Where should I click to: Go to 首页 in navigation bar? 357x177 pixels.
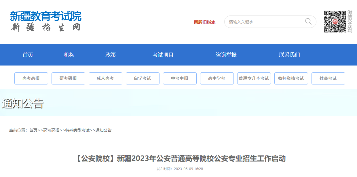click(x=28, y=55)
